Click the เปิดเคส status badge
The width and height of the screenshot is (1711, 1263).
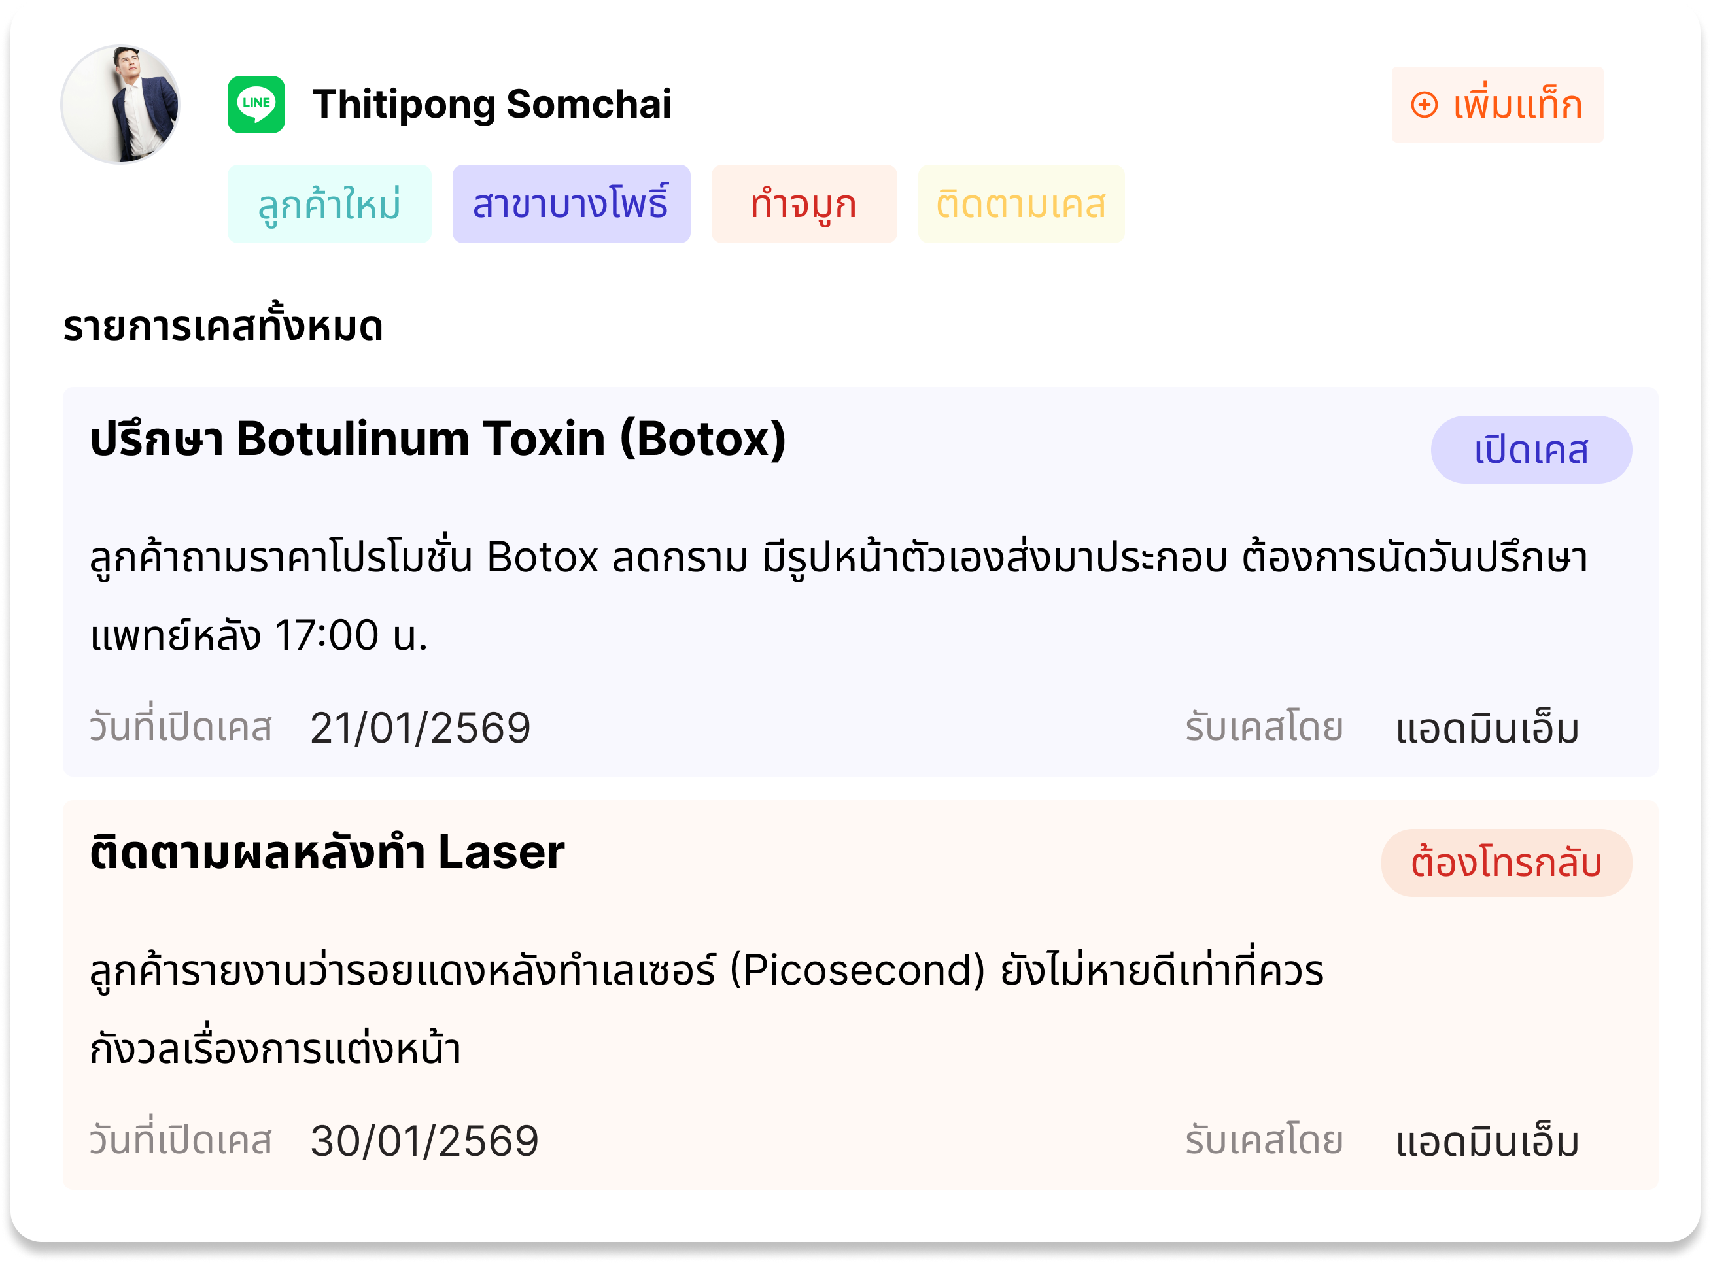pyautogui.click(x=1530, y=450)
